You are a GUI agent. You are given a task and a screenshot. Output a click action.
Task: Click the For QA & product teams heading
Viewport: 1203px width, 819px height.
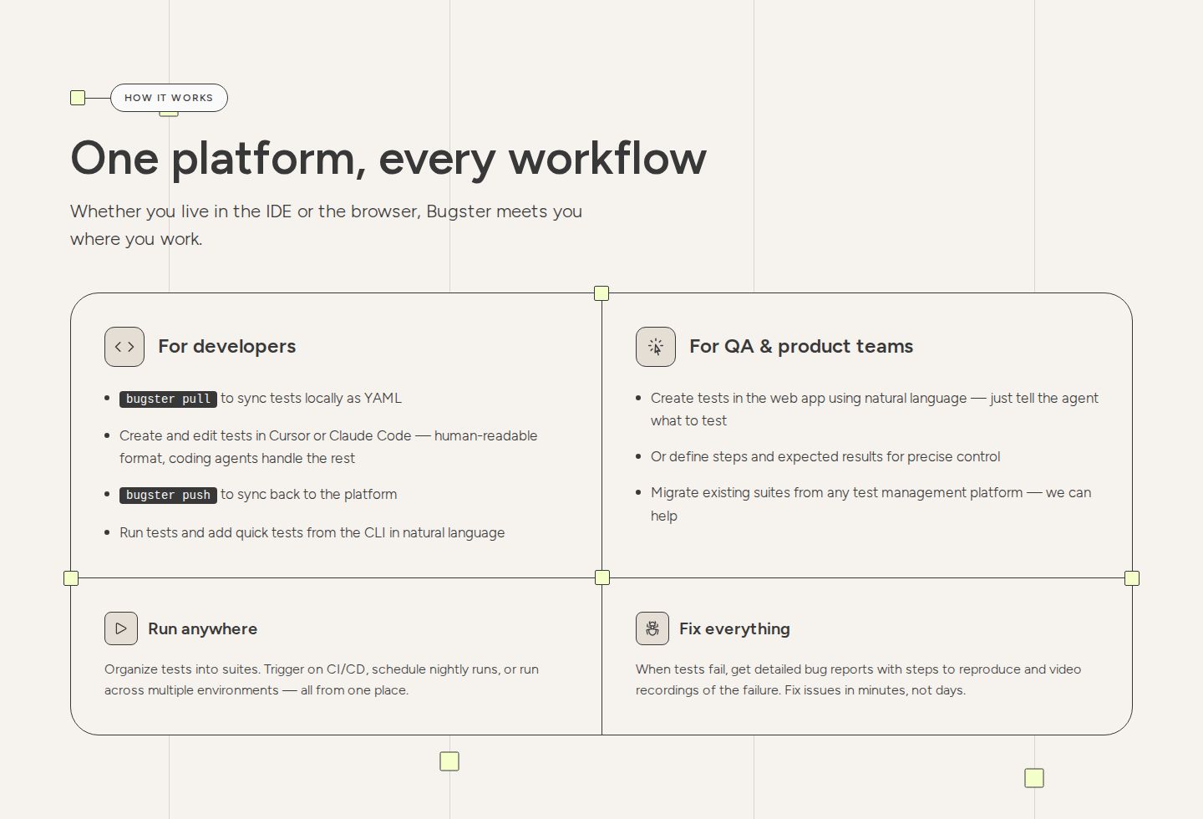click(801, 346)
